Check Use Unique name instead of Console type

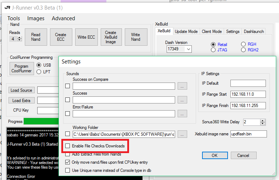67,170
